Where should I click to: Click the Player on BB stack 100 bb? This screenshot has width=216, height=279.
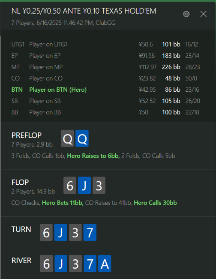171,112
